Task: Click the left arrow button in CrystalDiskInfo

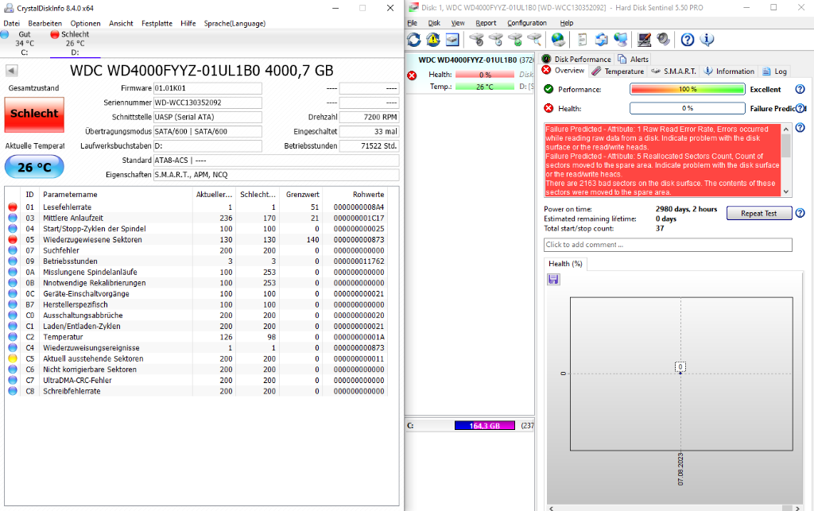Action: click(11, 71)
